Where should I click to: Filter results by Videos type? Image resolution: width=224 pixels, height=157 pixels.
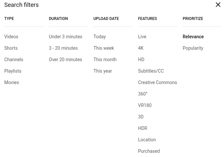point(11,37)
